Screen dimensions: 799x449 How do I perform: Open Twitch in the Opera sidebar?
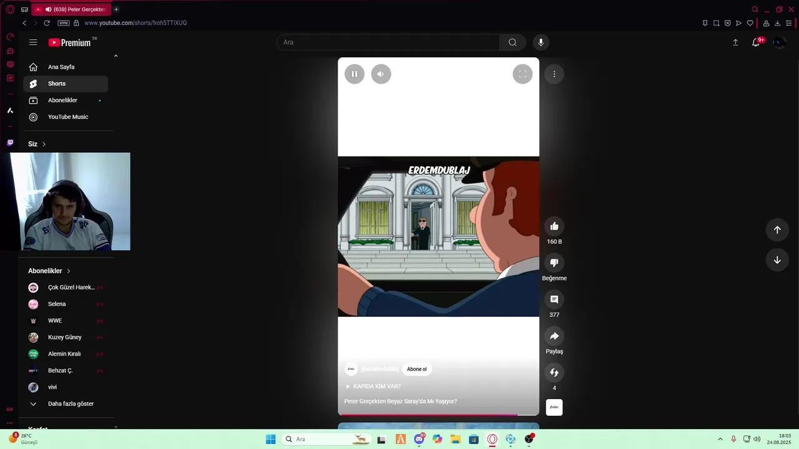[x=10, y=143]
